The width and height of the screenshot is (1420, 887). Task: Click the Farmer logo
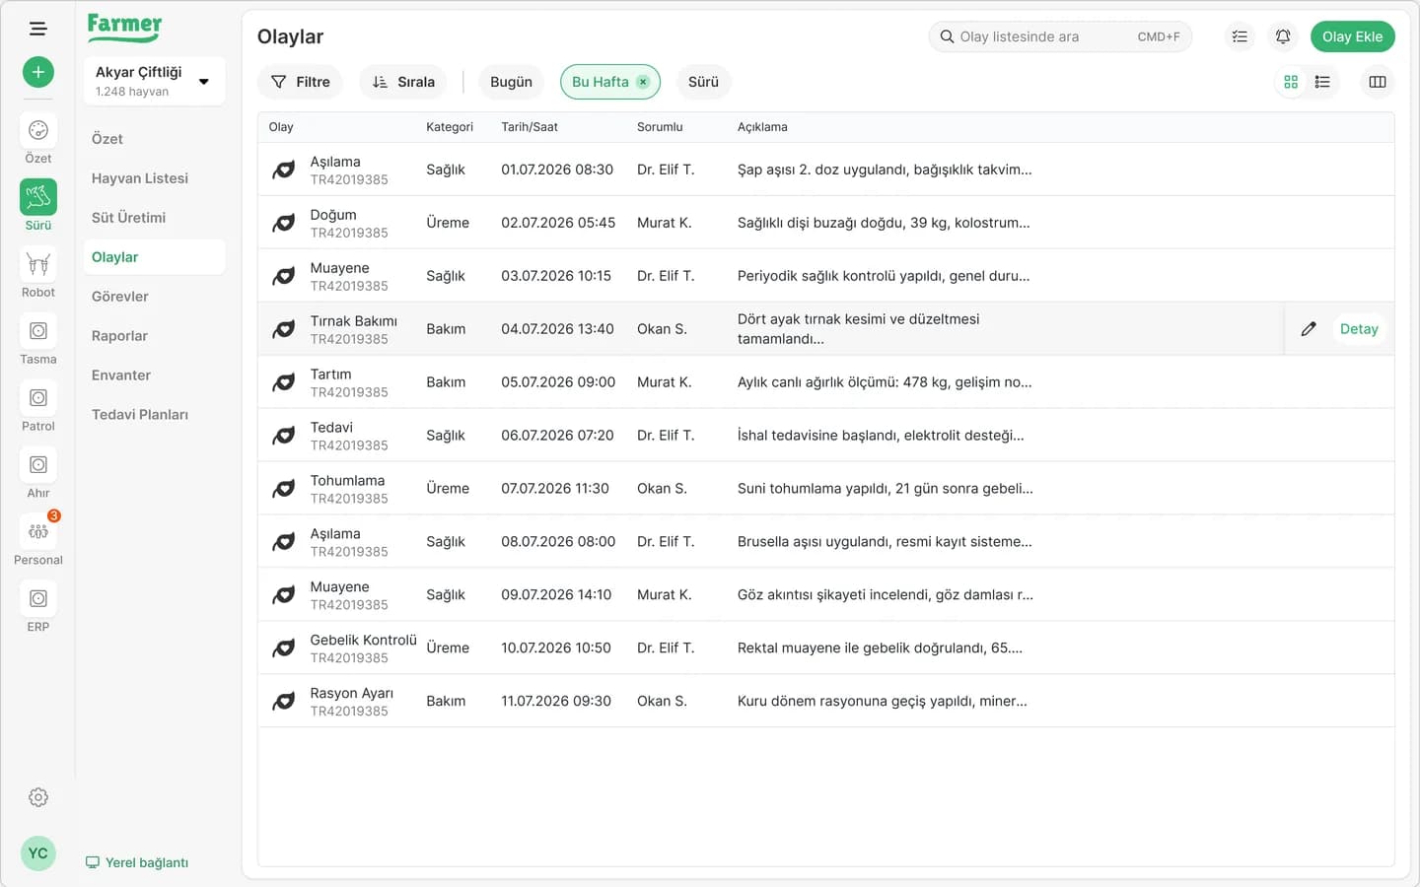coord(124,27)
